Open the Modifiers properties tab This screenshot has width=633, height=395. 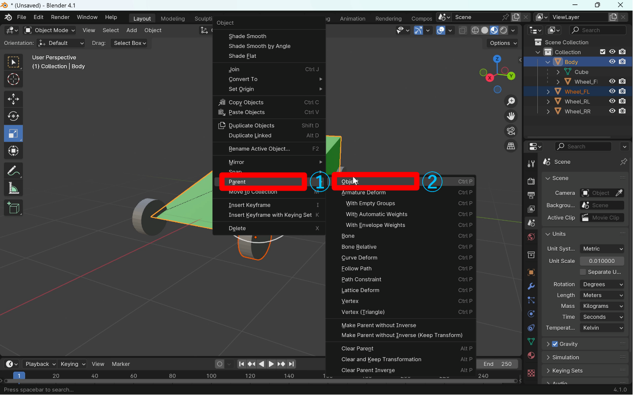coord(531,286)
